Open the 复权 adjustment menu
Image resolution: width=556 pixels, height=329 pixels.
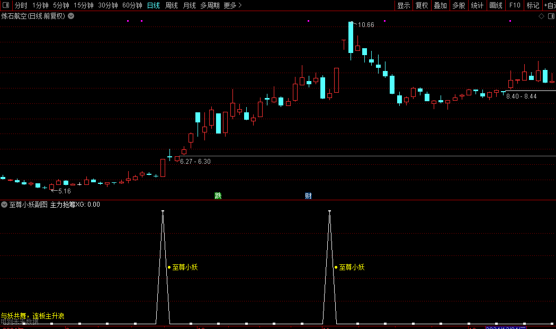click(x=422, y=5)
